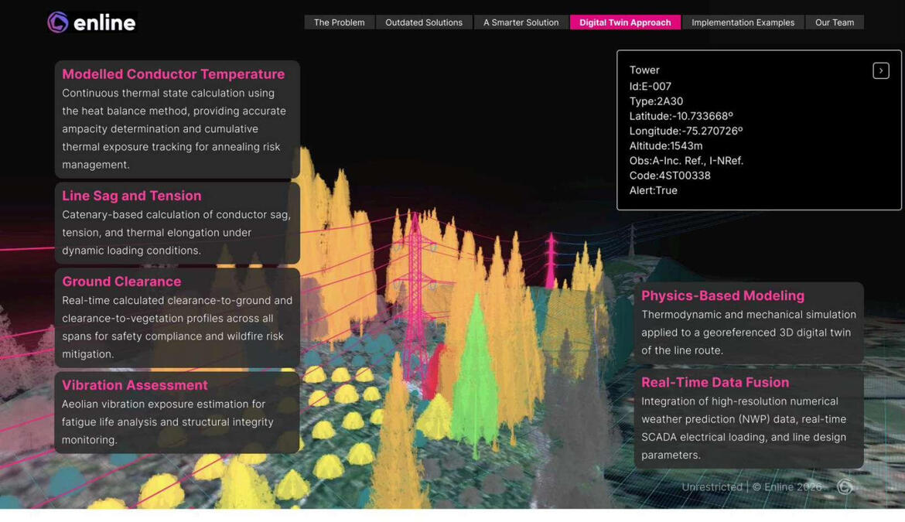Open the Our Team tab
The width and height of the screenshot is (905, 522).
pos(835,22)
